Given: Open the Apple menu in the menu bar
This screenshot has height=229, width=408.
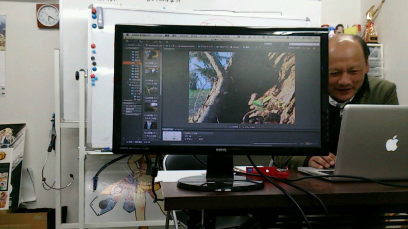Looking at the screenshot, I should tap(127, 35).
